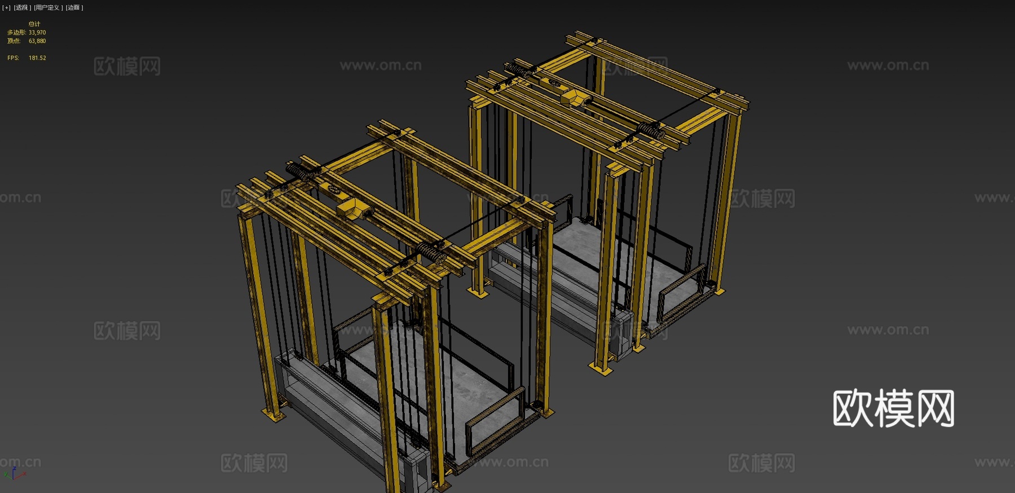Viewport: 1015px width, 493px height.
Task: Open the 透视 perspective view menu
Action: point(22,8)
